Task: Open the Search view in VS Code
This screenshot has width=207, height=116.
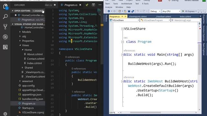Action: pyautogui.click(x=5, y=16)
